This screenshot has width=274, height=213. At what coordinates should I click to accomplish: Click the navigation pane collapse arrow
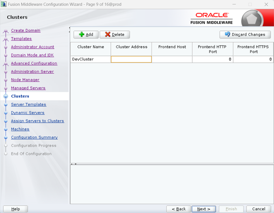tap(70, 28)
